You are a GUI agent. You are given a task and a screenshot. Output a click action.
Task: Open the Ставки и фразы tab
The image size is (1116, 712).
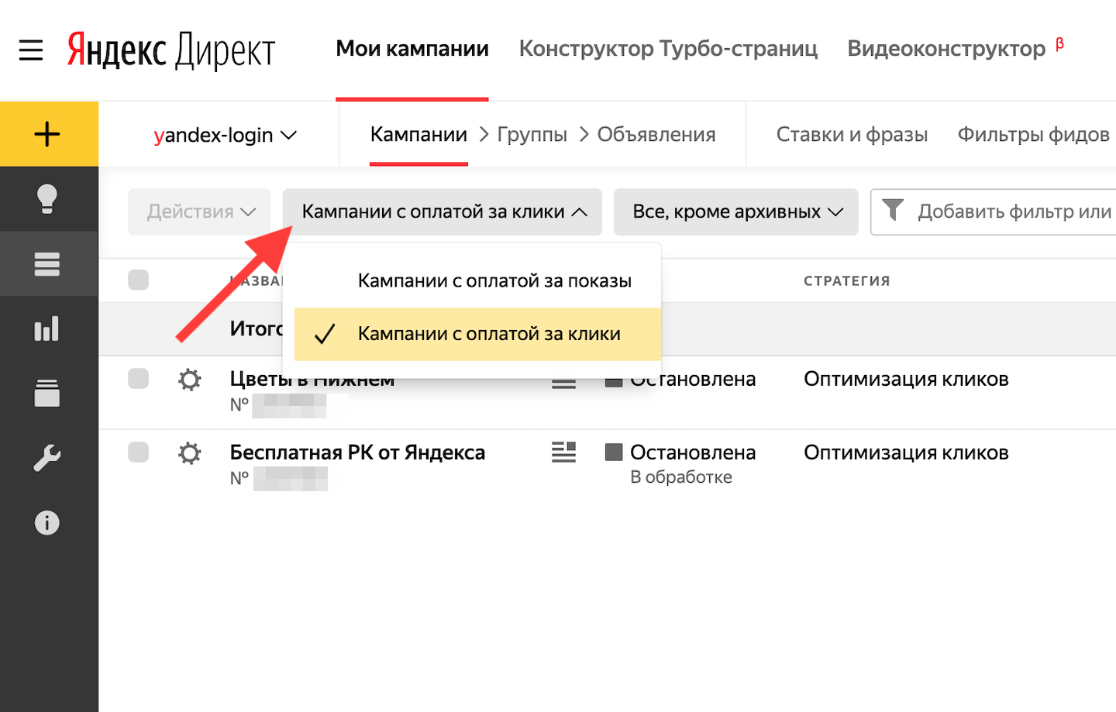pos(852,135)
